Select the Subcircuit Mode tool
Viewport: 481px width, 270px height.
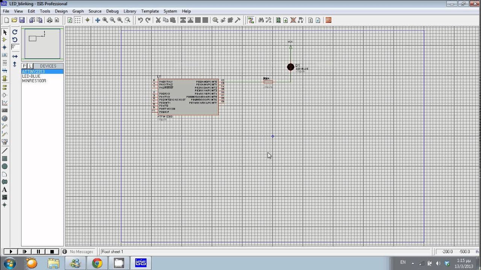[x=5, y=79]
